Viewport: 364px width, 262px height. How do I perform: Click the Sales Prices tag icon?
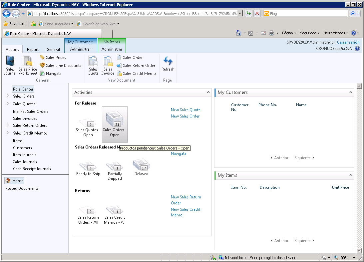[x=42, y=57]
